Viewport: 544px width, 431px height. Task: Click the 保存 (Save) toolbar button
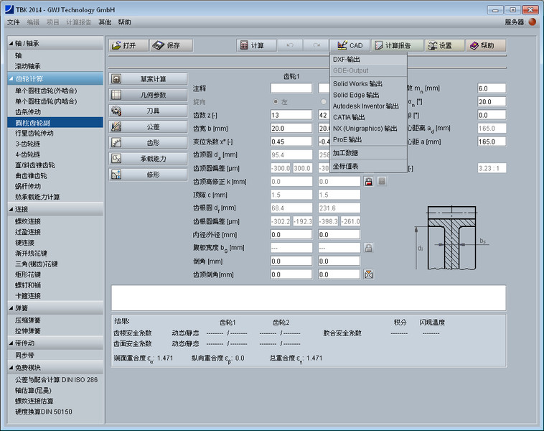click(171, 45)
